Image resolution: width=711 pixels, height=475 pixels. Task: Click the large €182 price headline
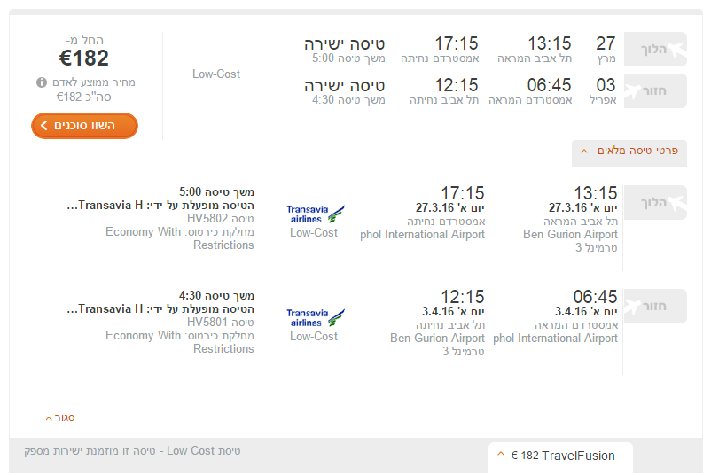pyautogui.click(x=83, y=58)
